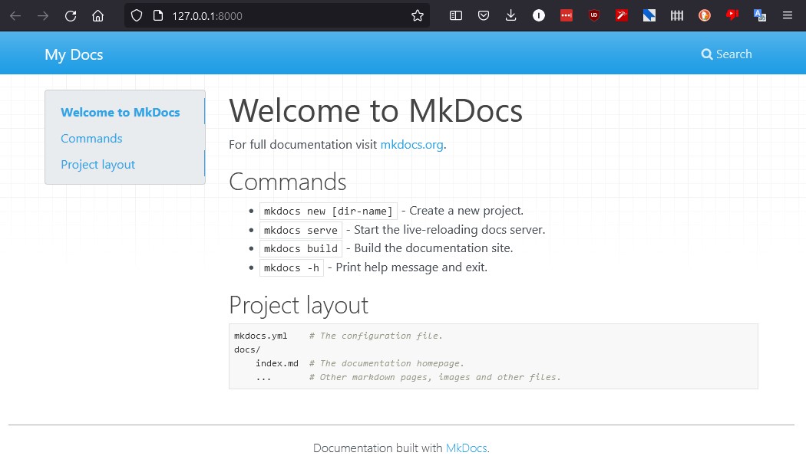Bookmark this page with the star icon

[418, 15]
